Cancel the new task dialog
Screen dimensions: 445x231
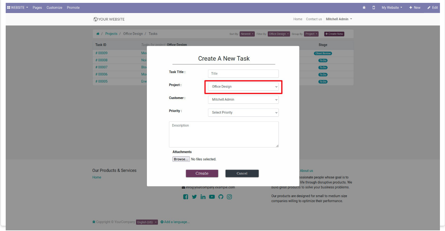pyautogui.click(x=242, y=173)
